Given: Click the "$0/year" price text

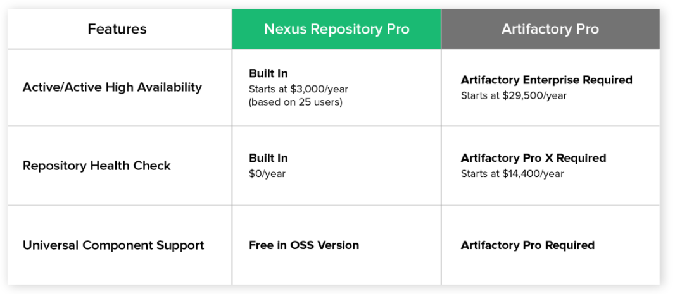Looking at the screenshot, I should [x=267, y=173].
